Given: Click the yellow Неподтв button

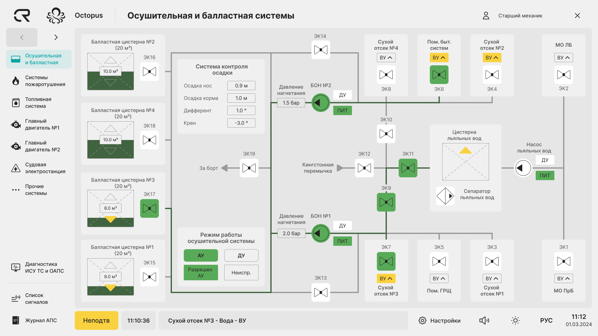Looking at the screenshot, I should tap(97, 320).
